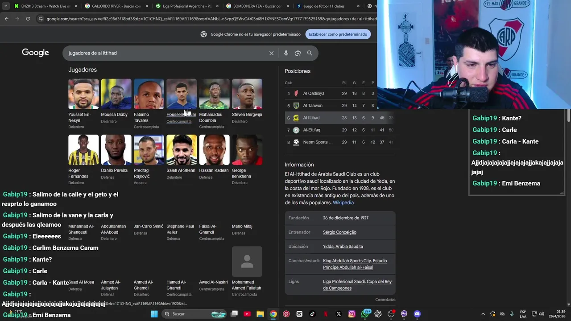The height and width of the screenshot is (321, 571).
Task: Open Moussa Diaby player card
Action: [x=116, y=101]
